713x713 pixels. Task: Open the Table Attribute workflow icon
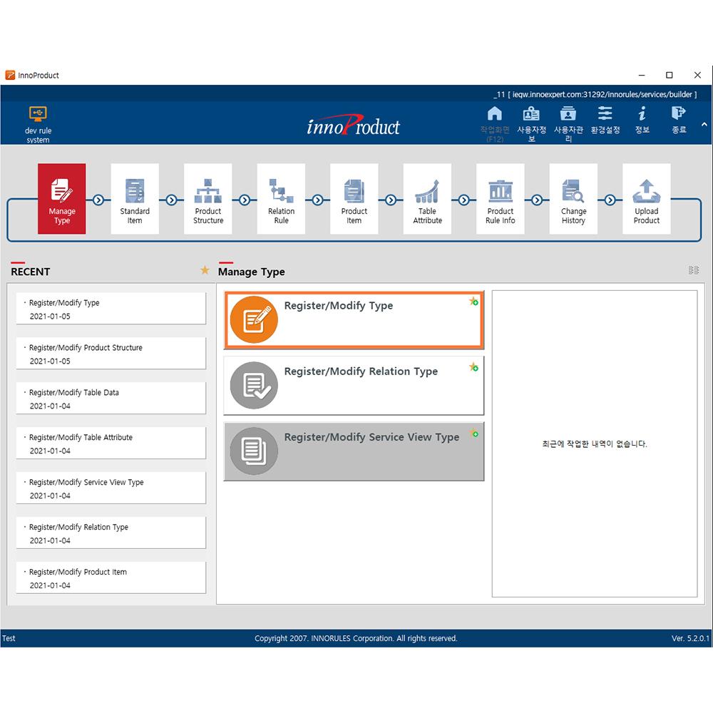point(427,198)
